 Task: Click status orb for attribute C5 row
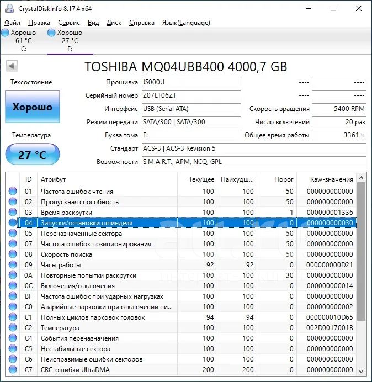point(13,348)
